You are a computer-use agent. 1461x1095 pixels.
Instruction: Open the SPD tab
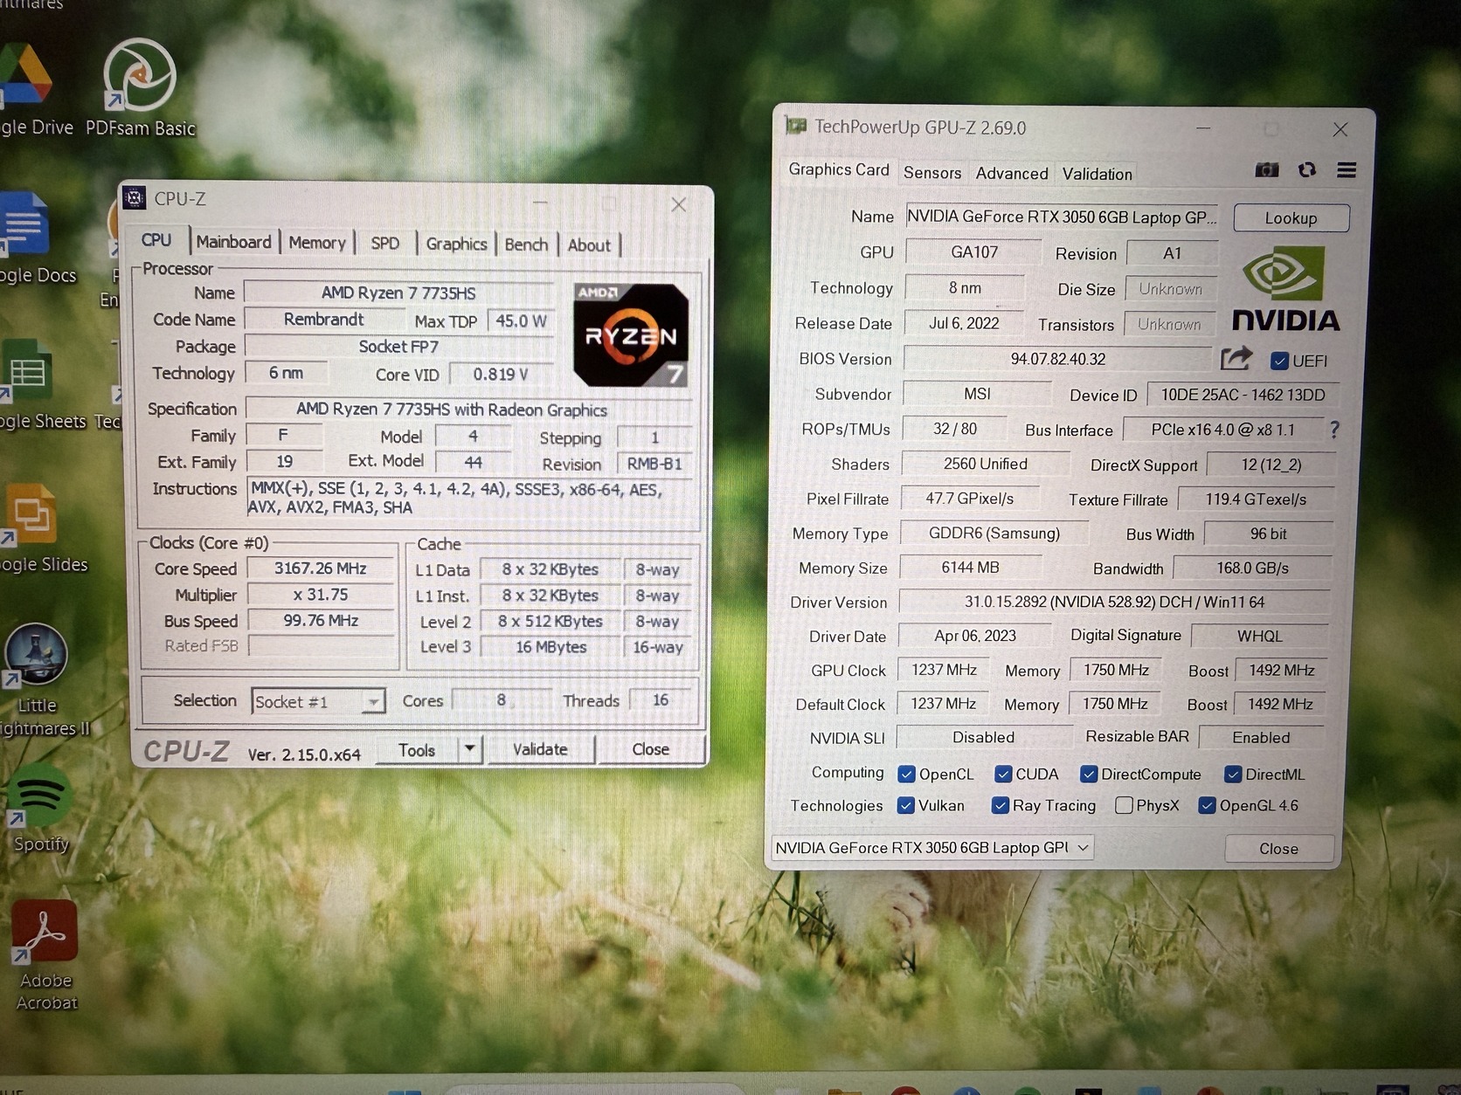pyautogui.click(x=384, y=244)
